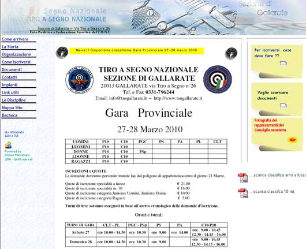Open Le Discipline page

coord(14,100)
